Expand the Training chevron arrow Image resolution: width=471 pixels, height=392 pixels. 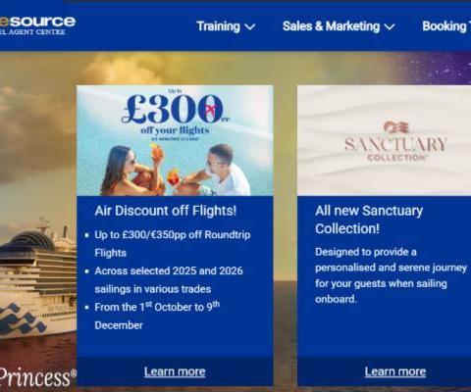(249, 27)
